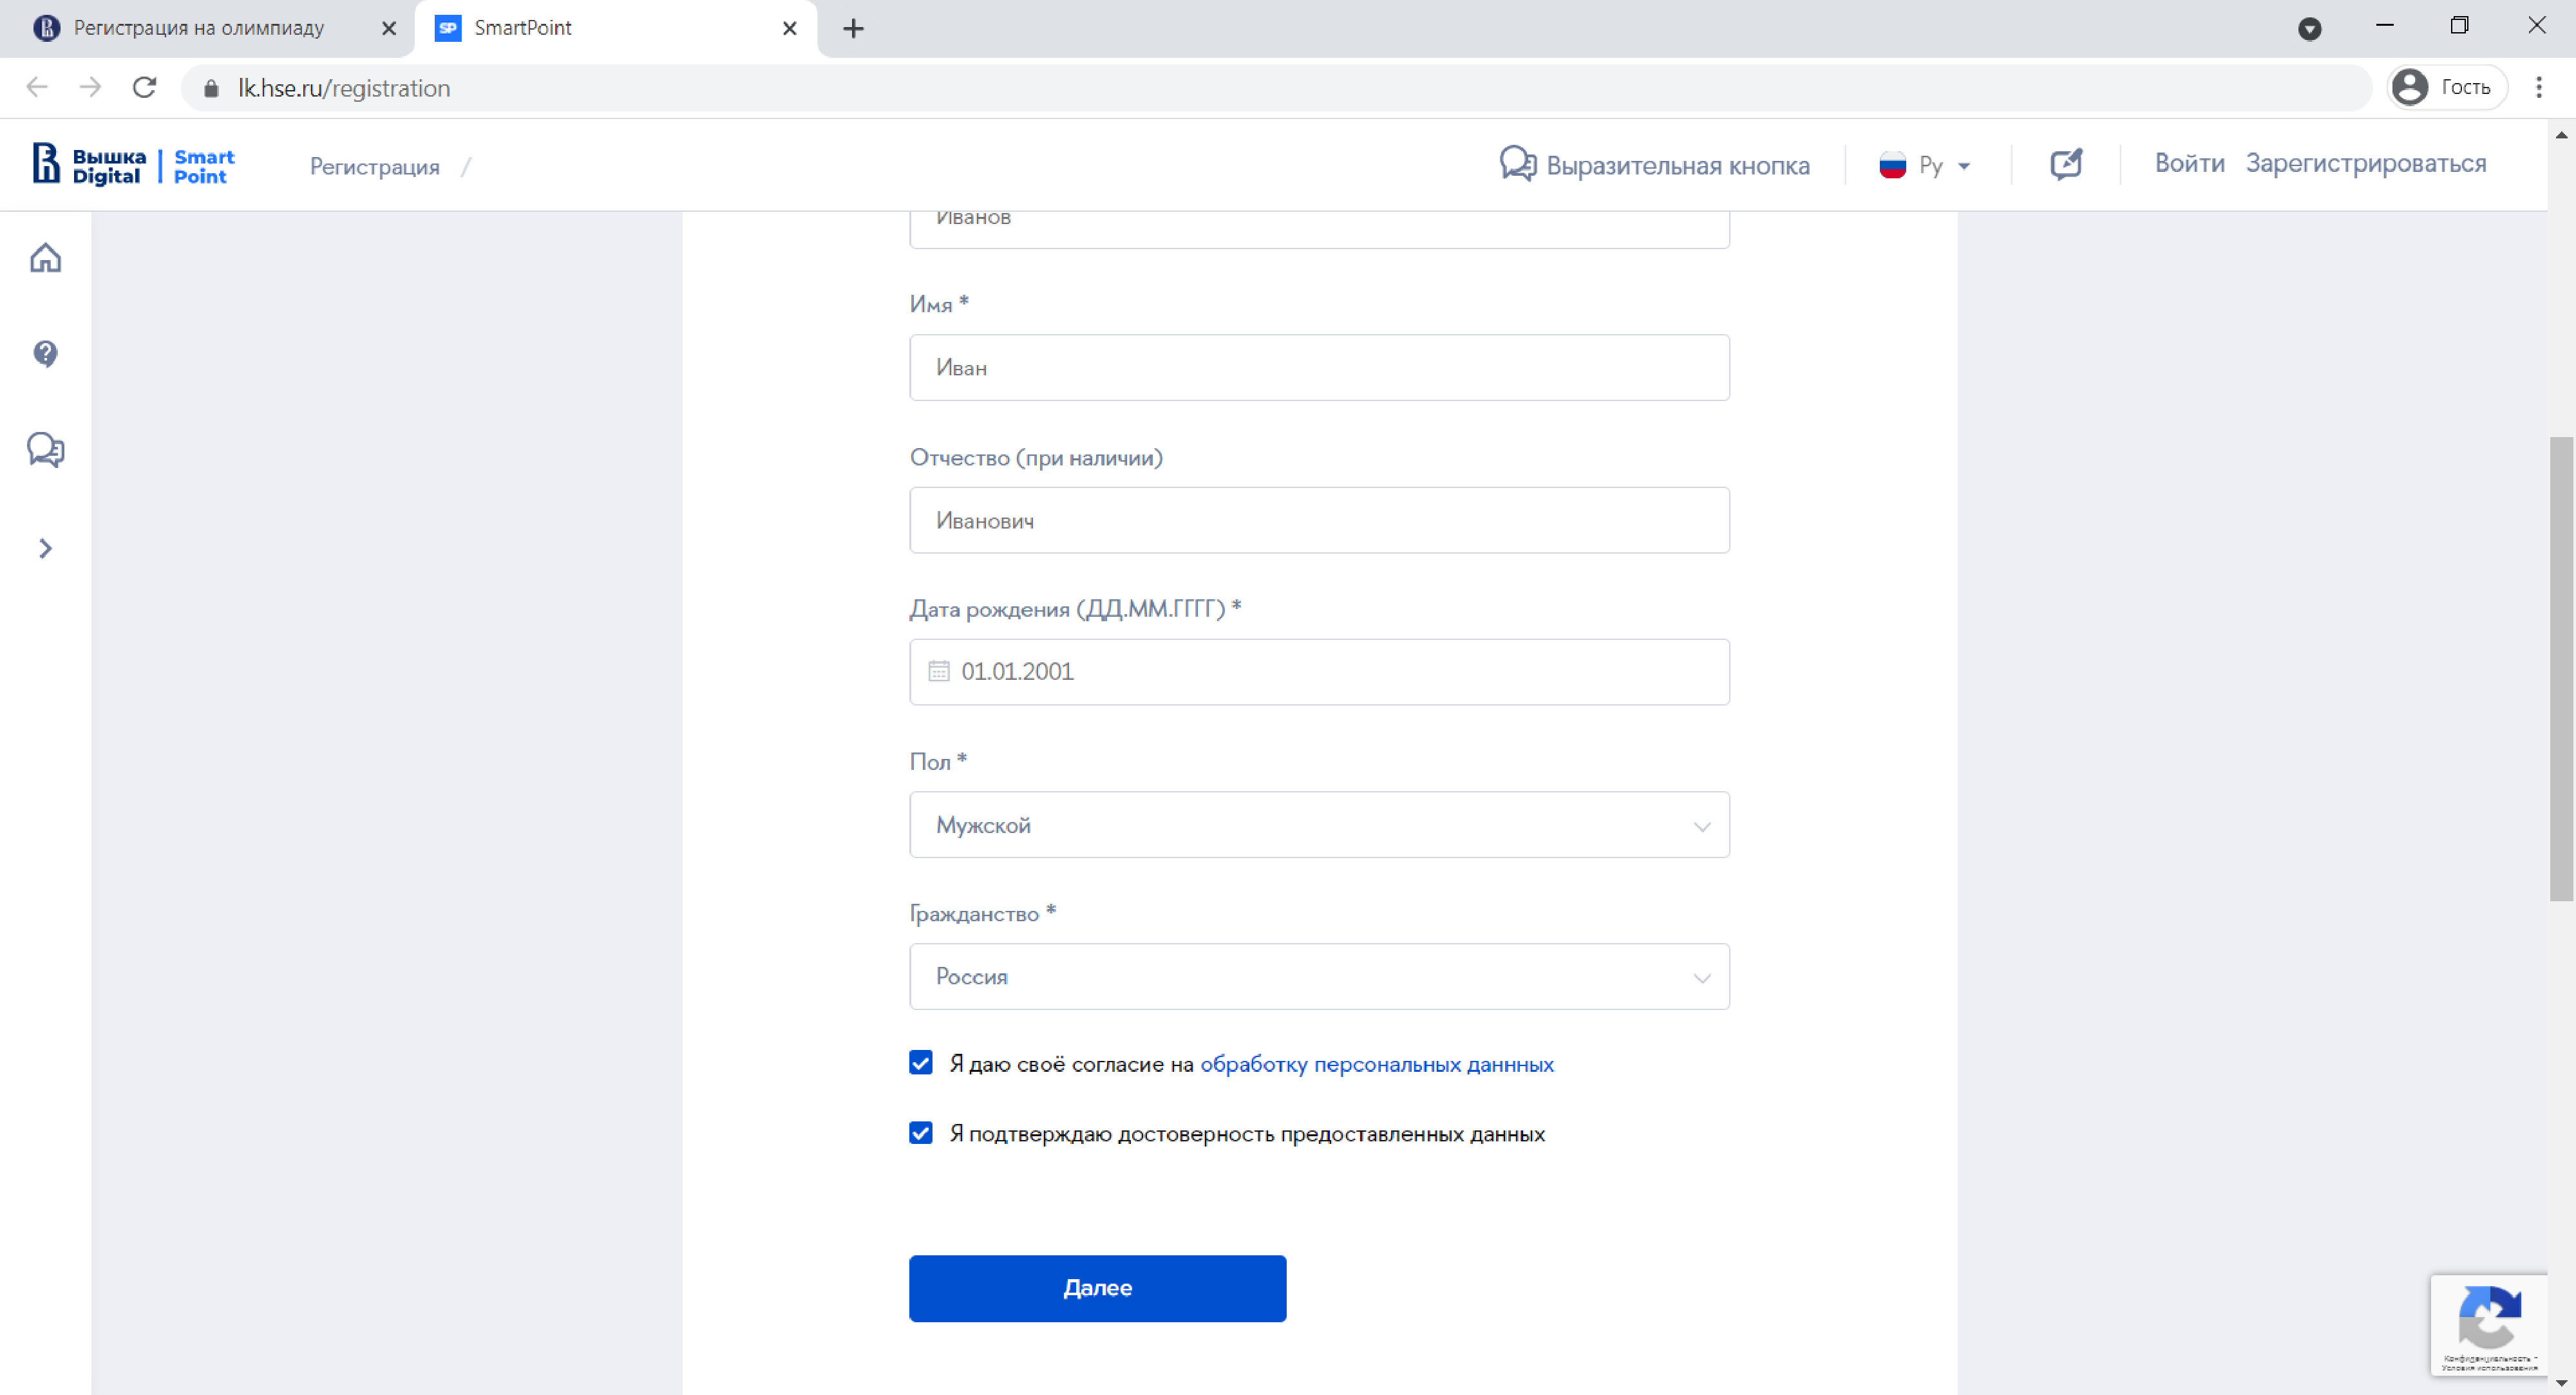
Task: Click the Далее button
Action: tap(1097, 1289)
